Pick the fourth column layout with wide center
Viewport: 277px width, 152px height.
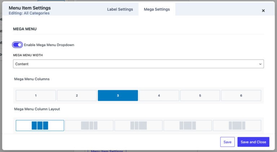click(188, 125)
